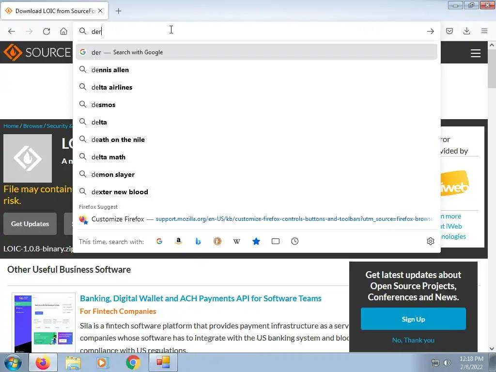Screen dimensions: 496x372
Task: Launch Chrome from the taskbar
Action: point(133,362)
